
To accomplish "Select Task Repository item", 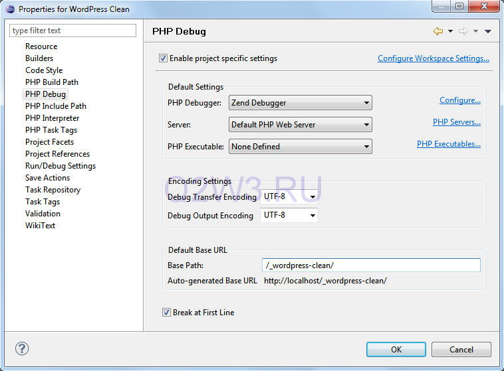I will pyautogui.click(x=53, y=190).
